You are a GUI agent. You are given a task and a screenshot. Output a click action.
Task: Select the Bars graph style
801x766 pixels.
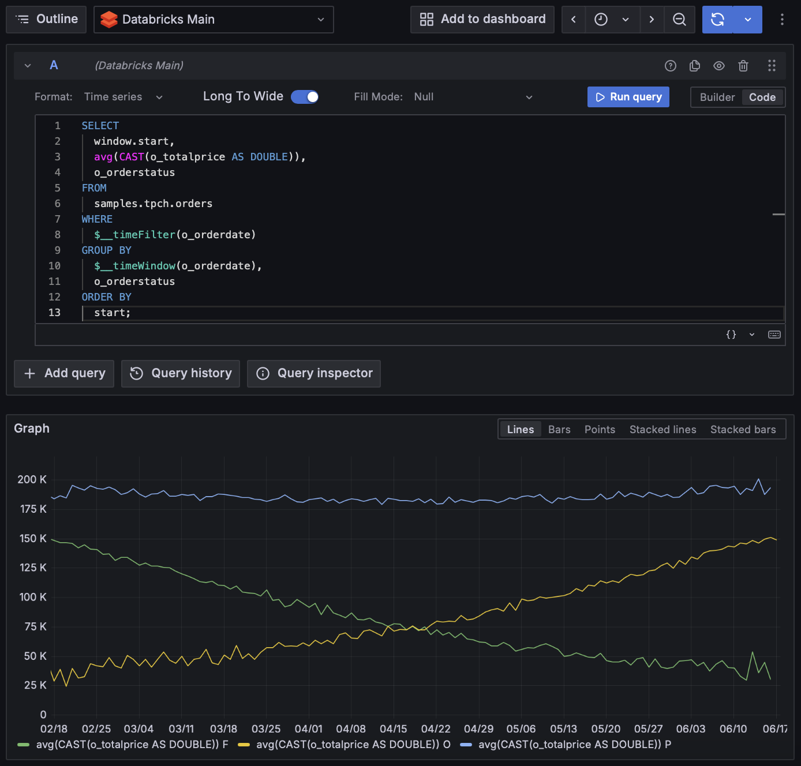[559, 430]
